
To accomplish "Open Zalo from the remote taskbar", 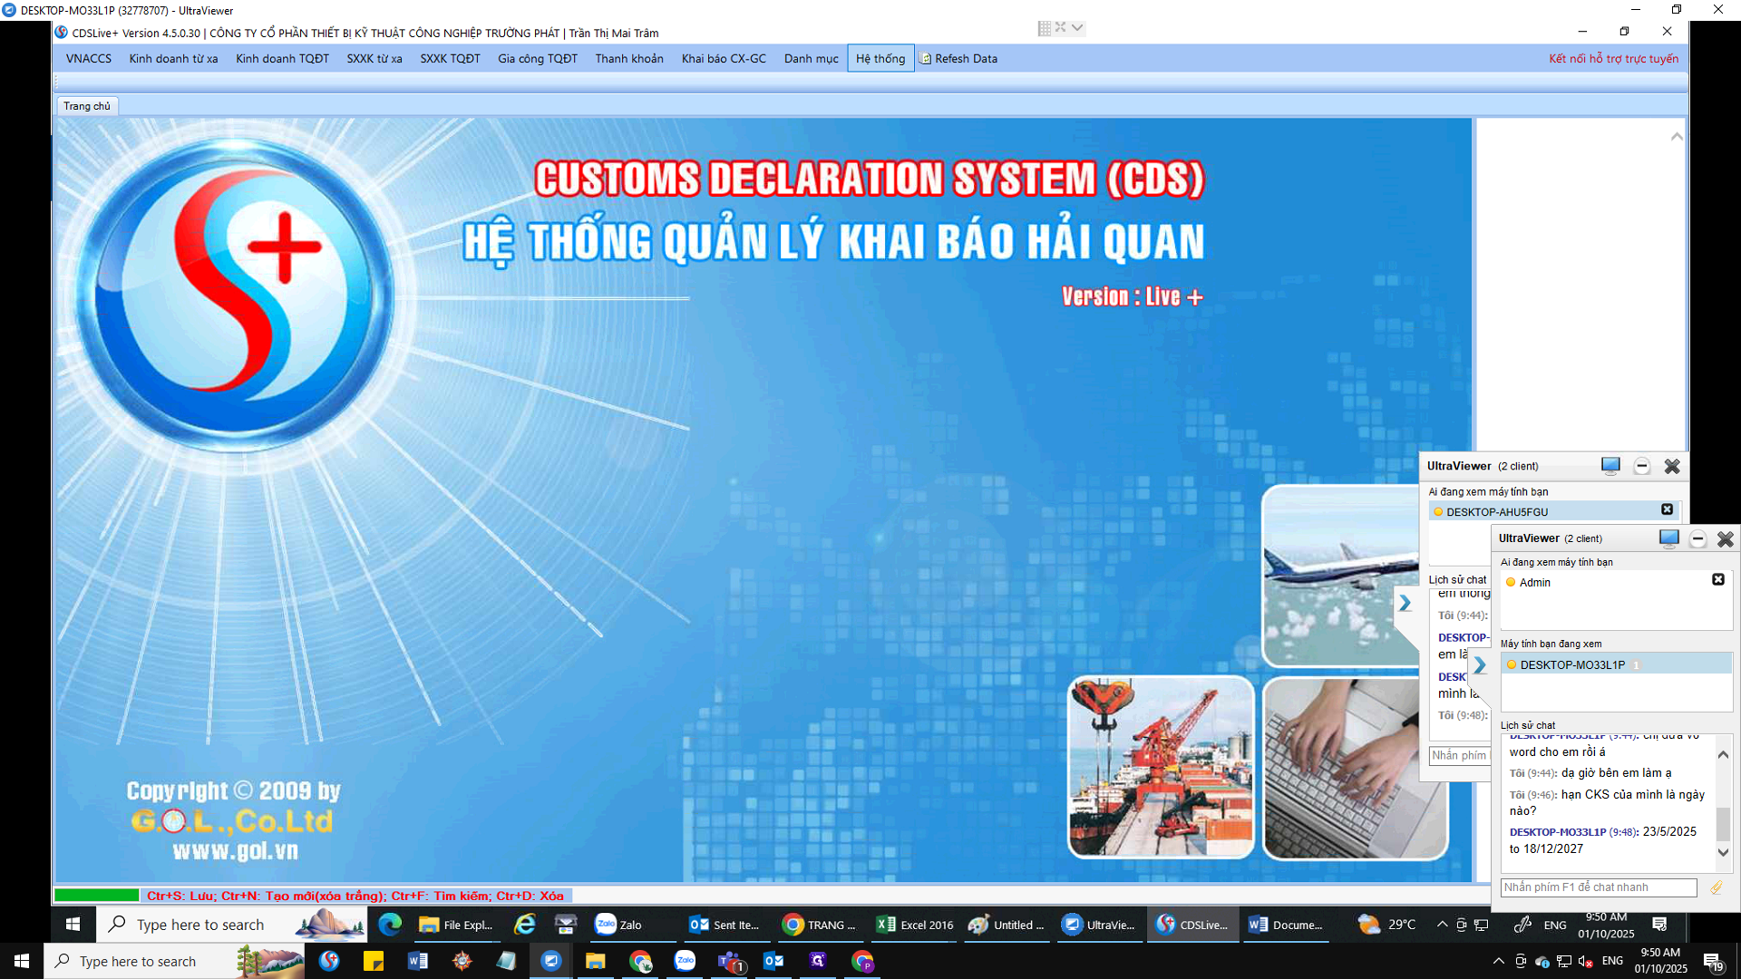I will tap(618, 925).
